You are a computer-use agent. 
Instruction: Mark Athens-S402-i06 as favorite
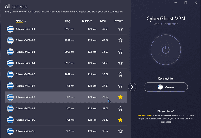tap(120, 86)
